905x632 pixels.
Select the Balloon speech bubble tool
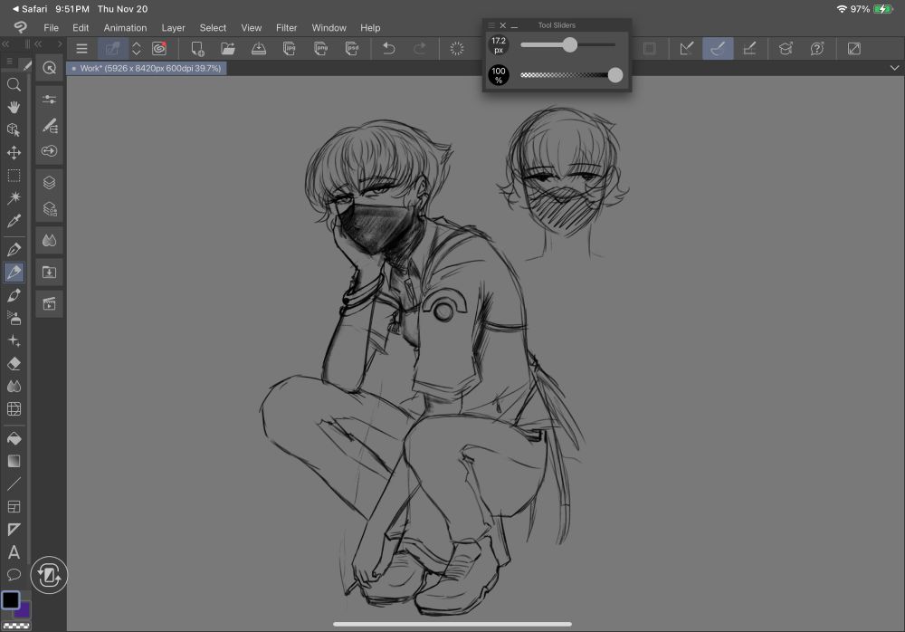14,575
